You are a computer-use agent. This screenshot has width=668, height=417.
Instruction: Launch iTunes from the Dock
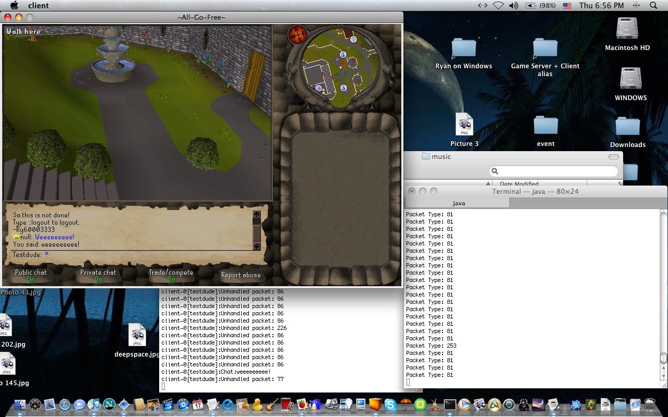coord(94,404)
